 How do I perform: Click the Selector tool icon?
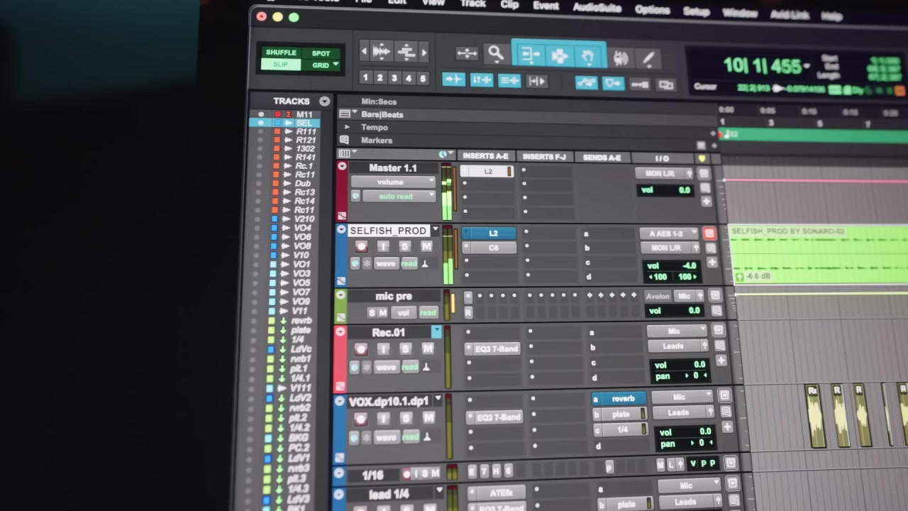tap(559, 56)
